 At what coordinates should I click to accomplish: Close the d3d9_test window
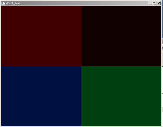(158, 3)
